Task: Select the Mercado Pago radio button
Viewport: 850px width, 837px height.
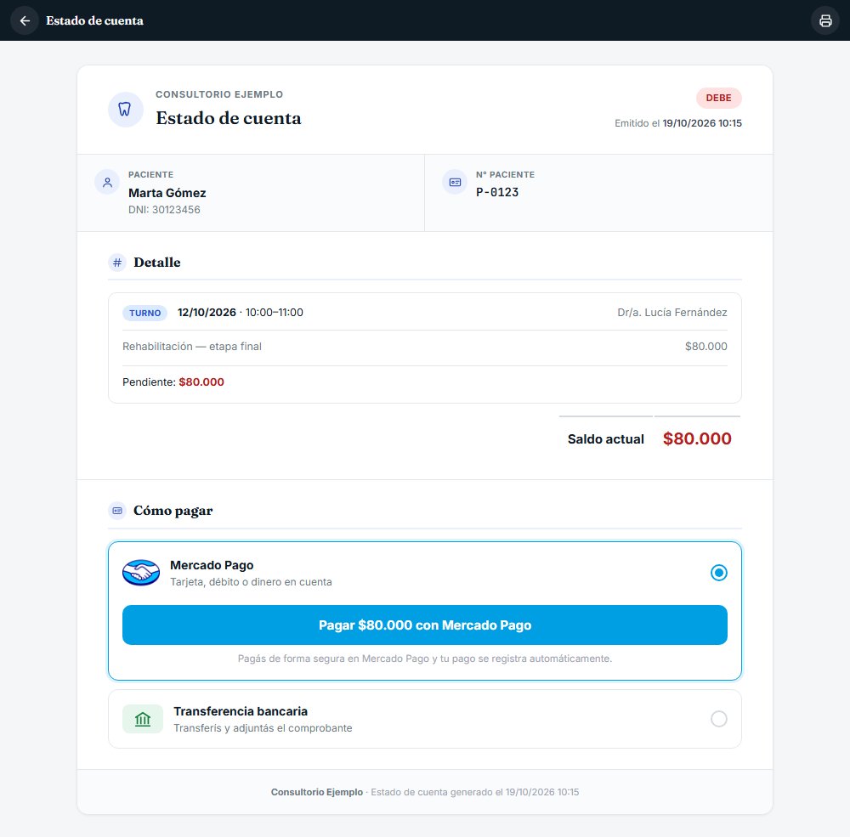Action: [x=719, y=573]
